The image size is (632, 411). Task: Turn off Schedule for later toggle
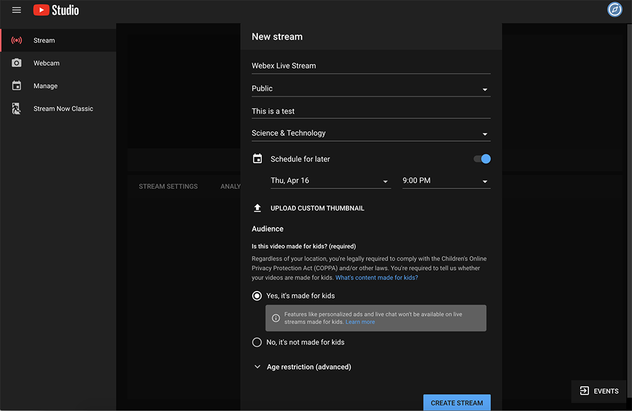[482, 159]
